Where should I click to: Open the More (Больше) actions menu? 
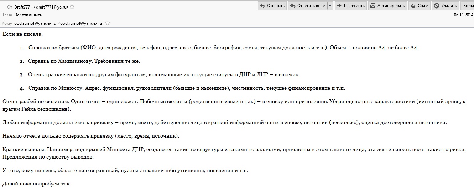[468, 6]
